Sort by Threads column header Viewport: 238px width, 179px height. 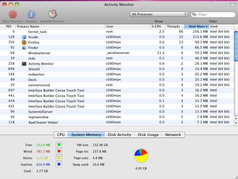pyautogui.click(x=175, y=26)
